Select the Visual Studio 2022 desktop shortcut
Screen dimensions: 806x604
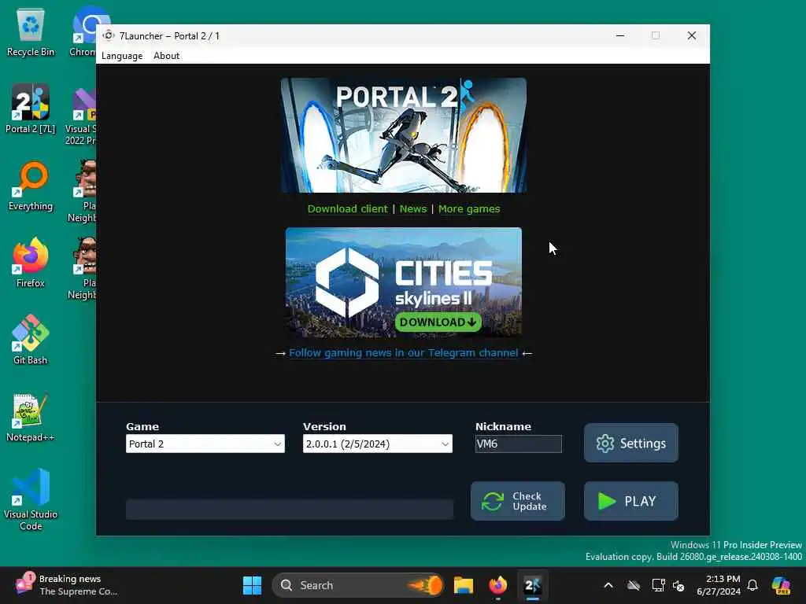81,116
